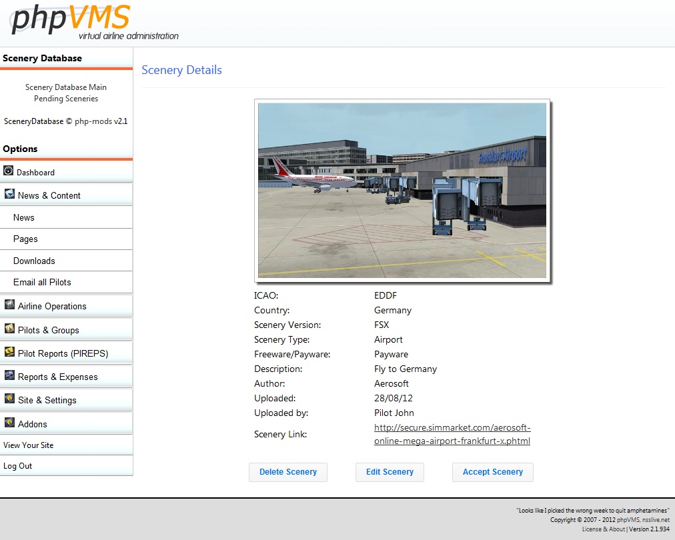The width and height of the screenshot is (675, 540).
Task: Click the Addons section icon
Action: [9, 423]
